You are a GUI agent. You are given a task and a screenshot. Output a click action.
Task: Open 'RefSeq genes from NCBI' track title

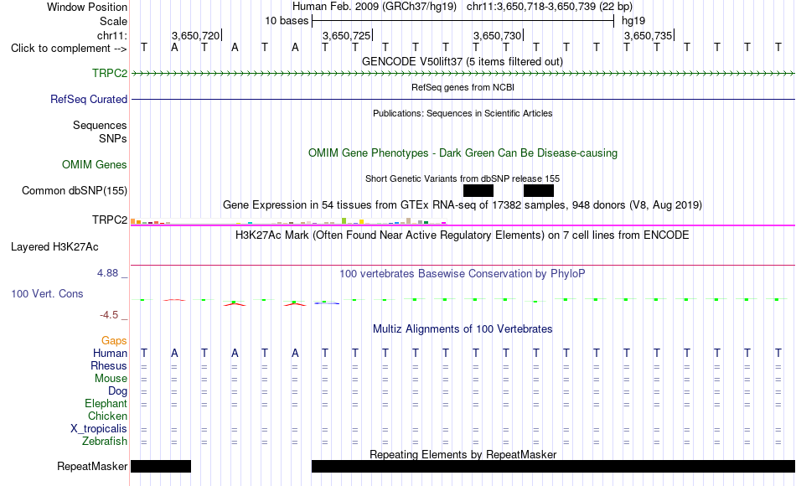tap(463, 87)
